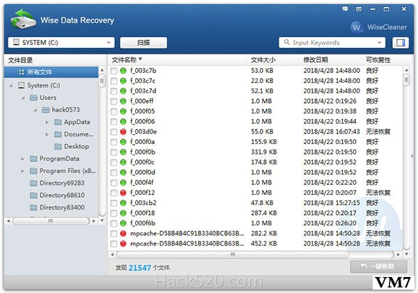418x293 pixels.
Task: Click the 一键恢复 recover button
Action: coord(378,267)
